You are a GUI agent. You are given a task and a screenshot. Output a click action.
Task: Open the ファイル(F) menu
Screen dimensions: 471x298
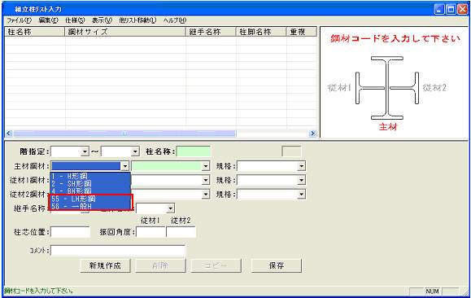pos(19,20)
